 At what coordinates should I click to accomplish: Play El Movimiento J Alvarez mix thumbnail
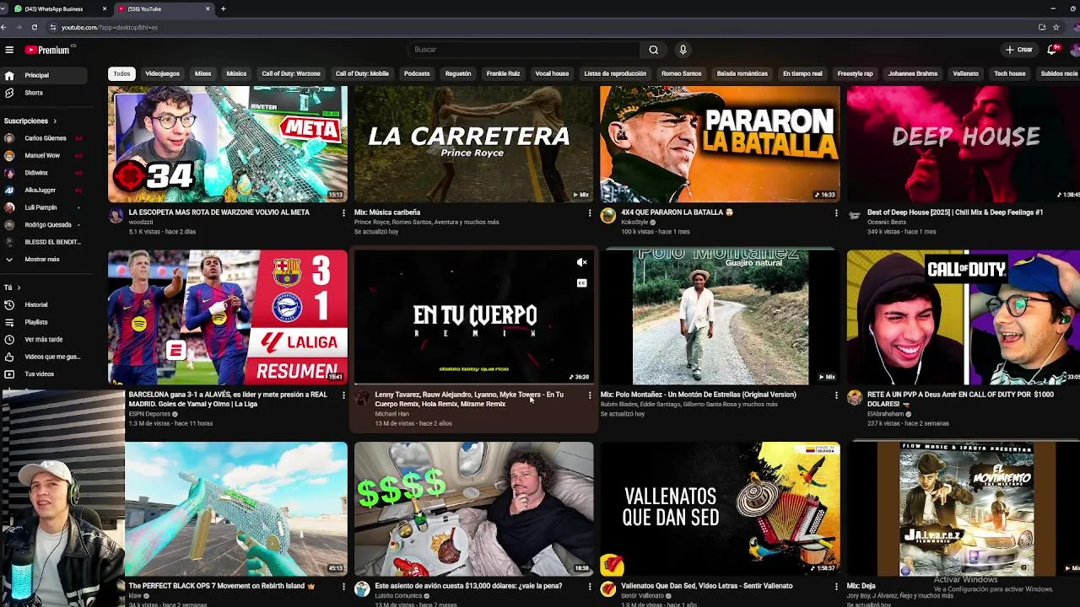click(963, 508)
